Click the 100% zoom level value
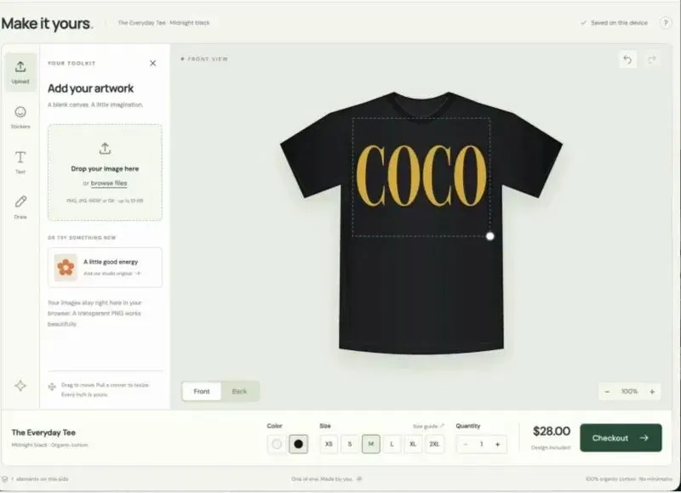This screenshot has height=493, width=681. point(629,392)
